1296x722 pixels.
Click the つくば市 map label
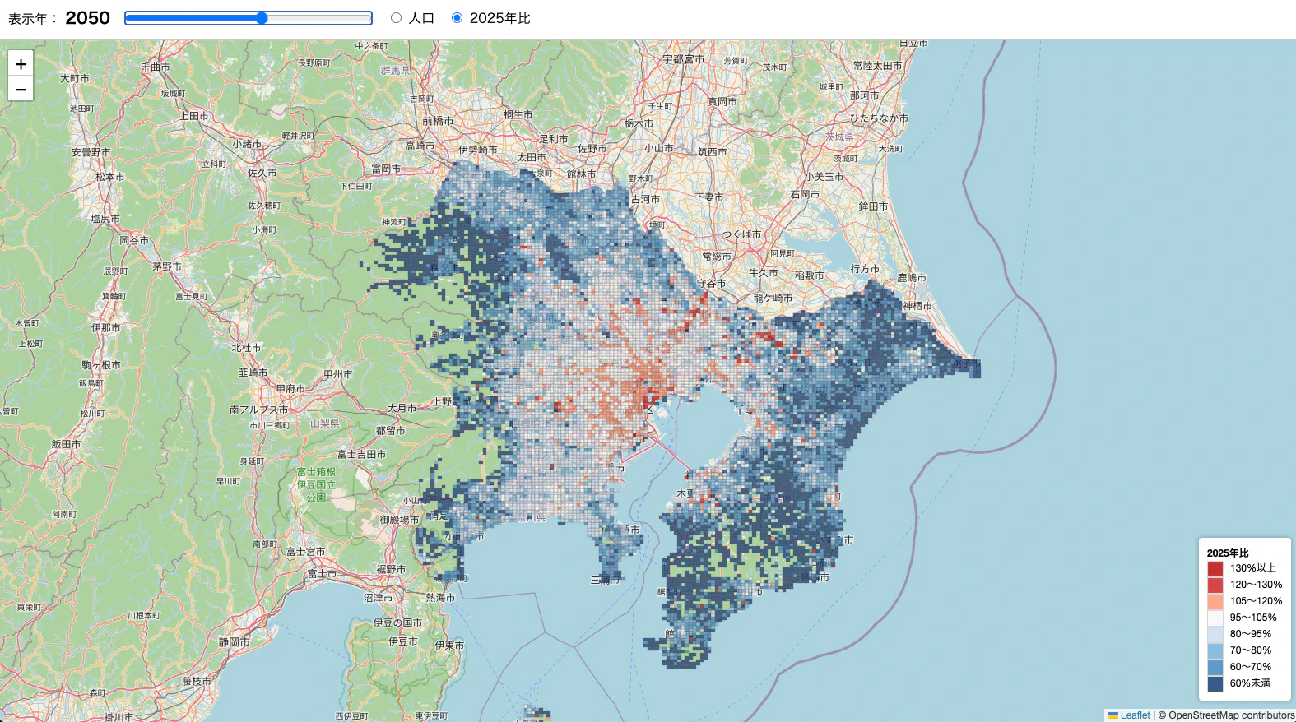pos(741,234)
